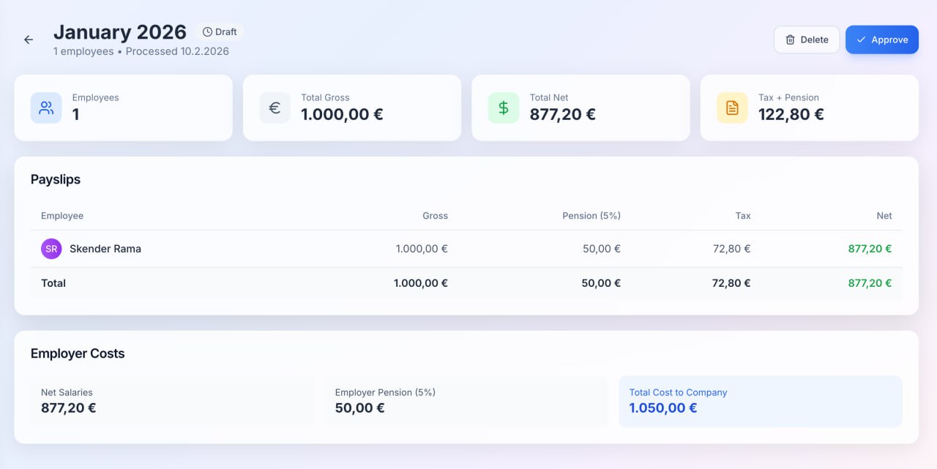Click the Employees people icon

[x=46, y=107]
